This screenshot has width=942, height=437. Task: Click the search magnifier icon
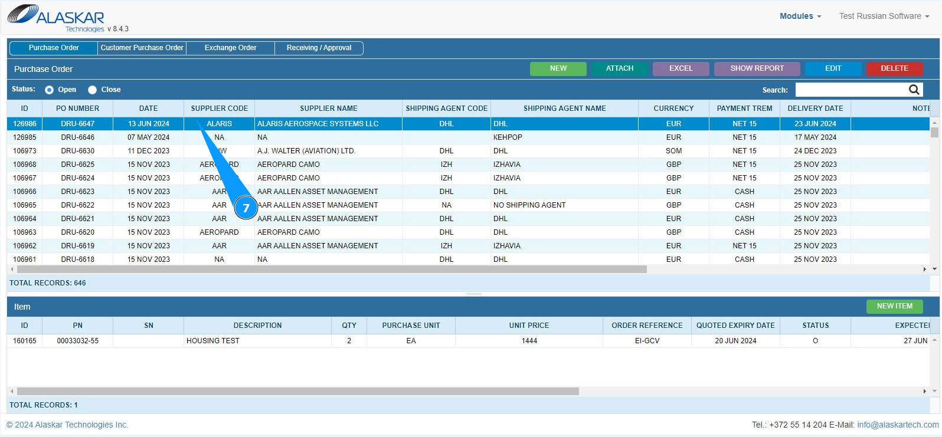pos(914,90)
